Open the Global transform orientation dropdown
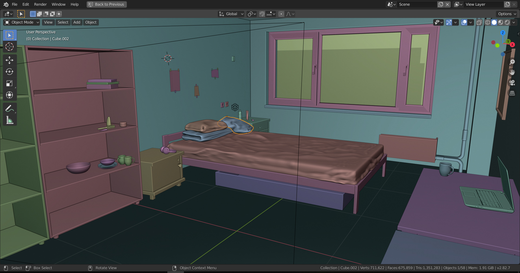The width and height of the screenshot is (520, 273). [x=231, y=14]
